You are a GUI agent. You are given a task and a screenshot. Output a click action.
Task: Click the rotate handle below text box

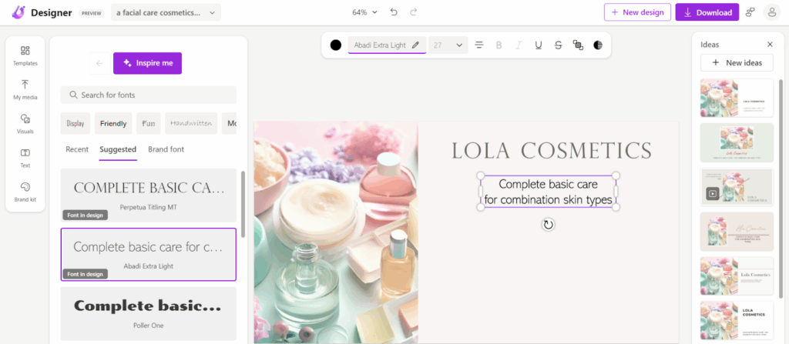pyautogui.click(x=549, y=225)
